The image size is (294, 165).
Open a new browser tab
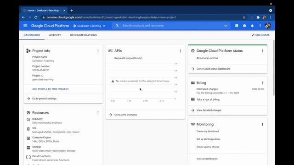coord(72,11)
